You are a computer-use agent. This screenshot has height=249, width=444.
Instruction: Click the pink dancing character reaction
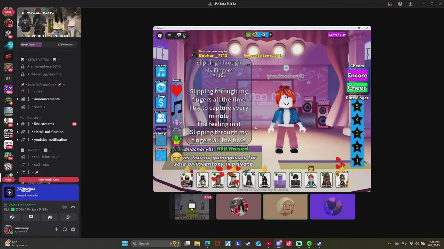coord(177,125)
